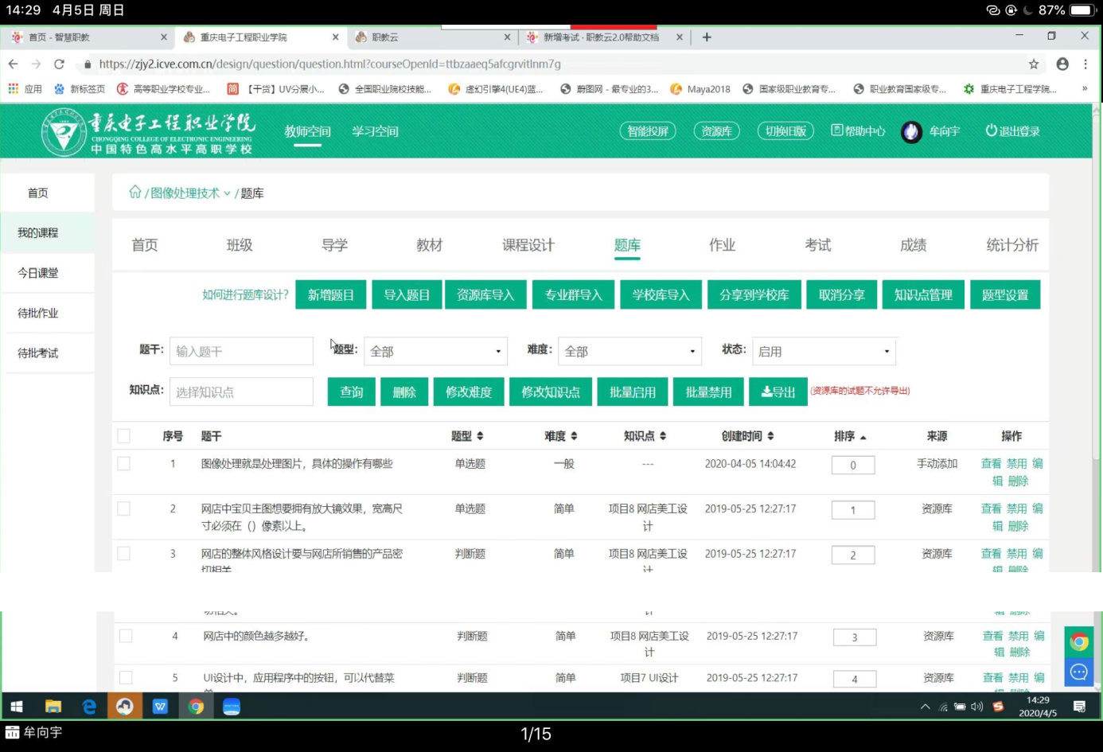This screenshot has width=1103, height=752.
Task: Check the box for question row 1
Action: pyautogui.click(x=123, y=464)
